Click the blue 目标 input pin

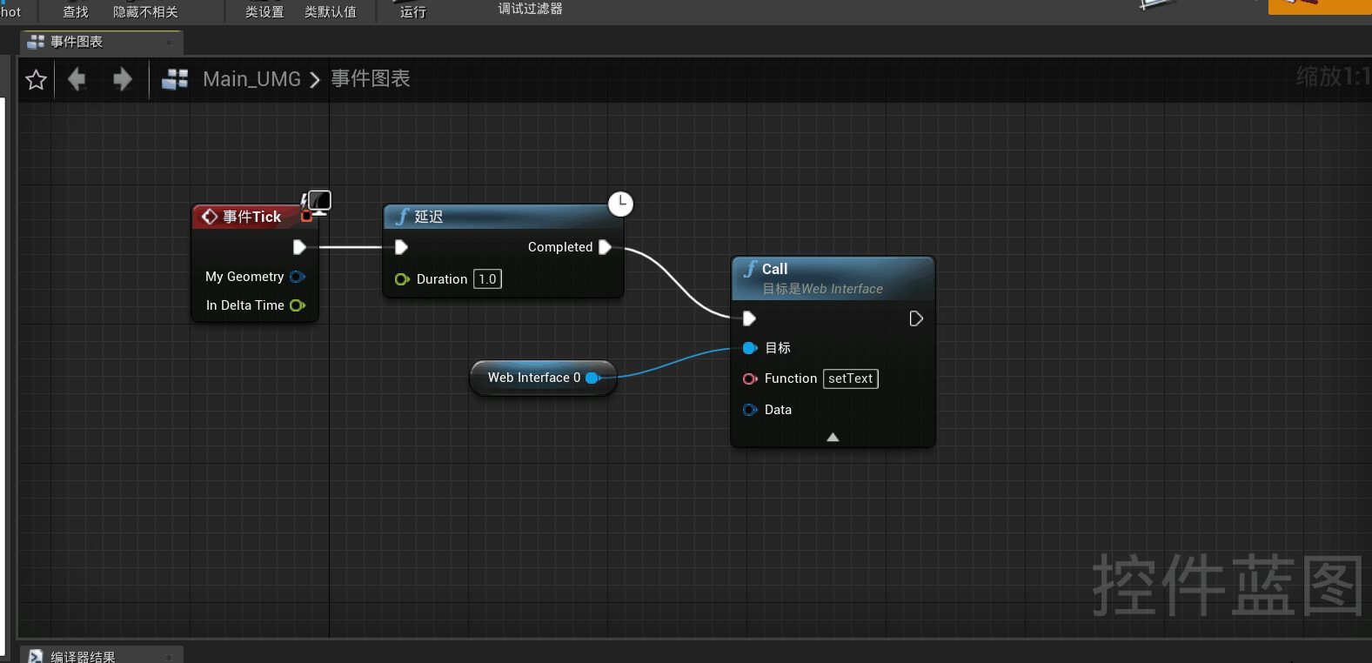coord(750,348)
